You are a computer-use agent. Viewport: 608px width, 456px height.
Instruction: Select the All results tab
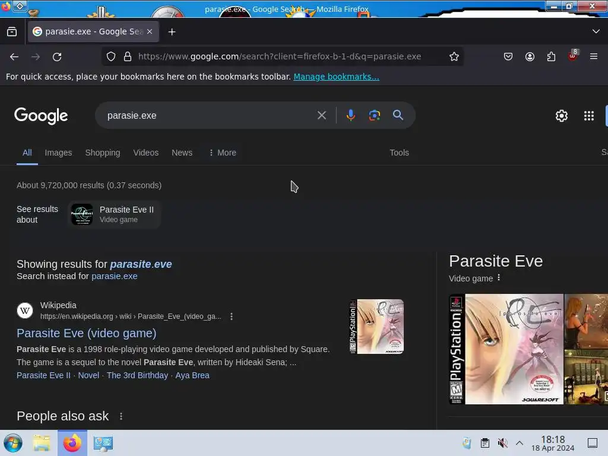(27, 153)
